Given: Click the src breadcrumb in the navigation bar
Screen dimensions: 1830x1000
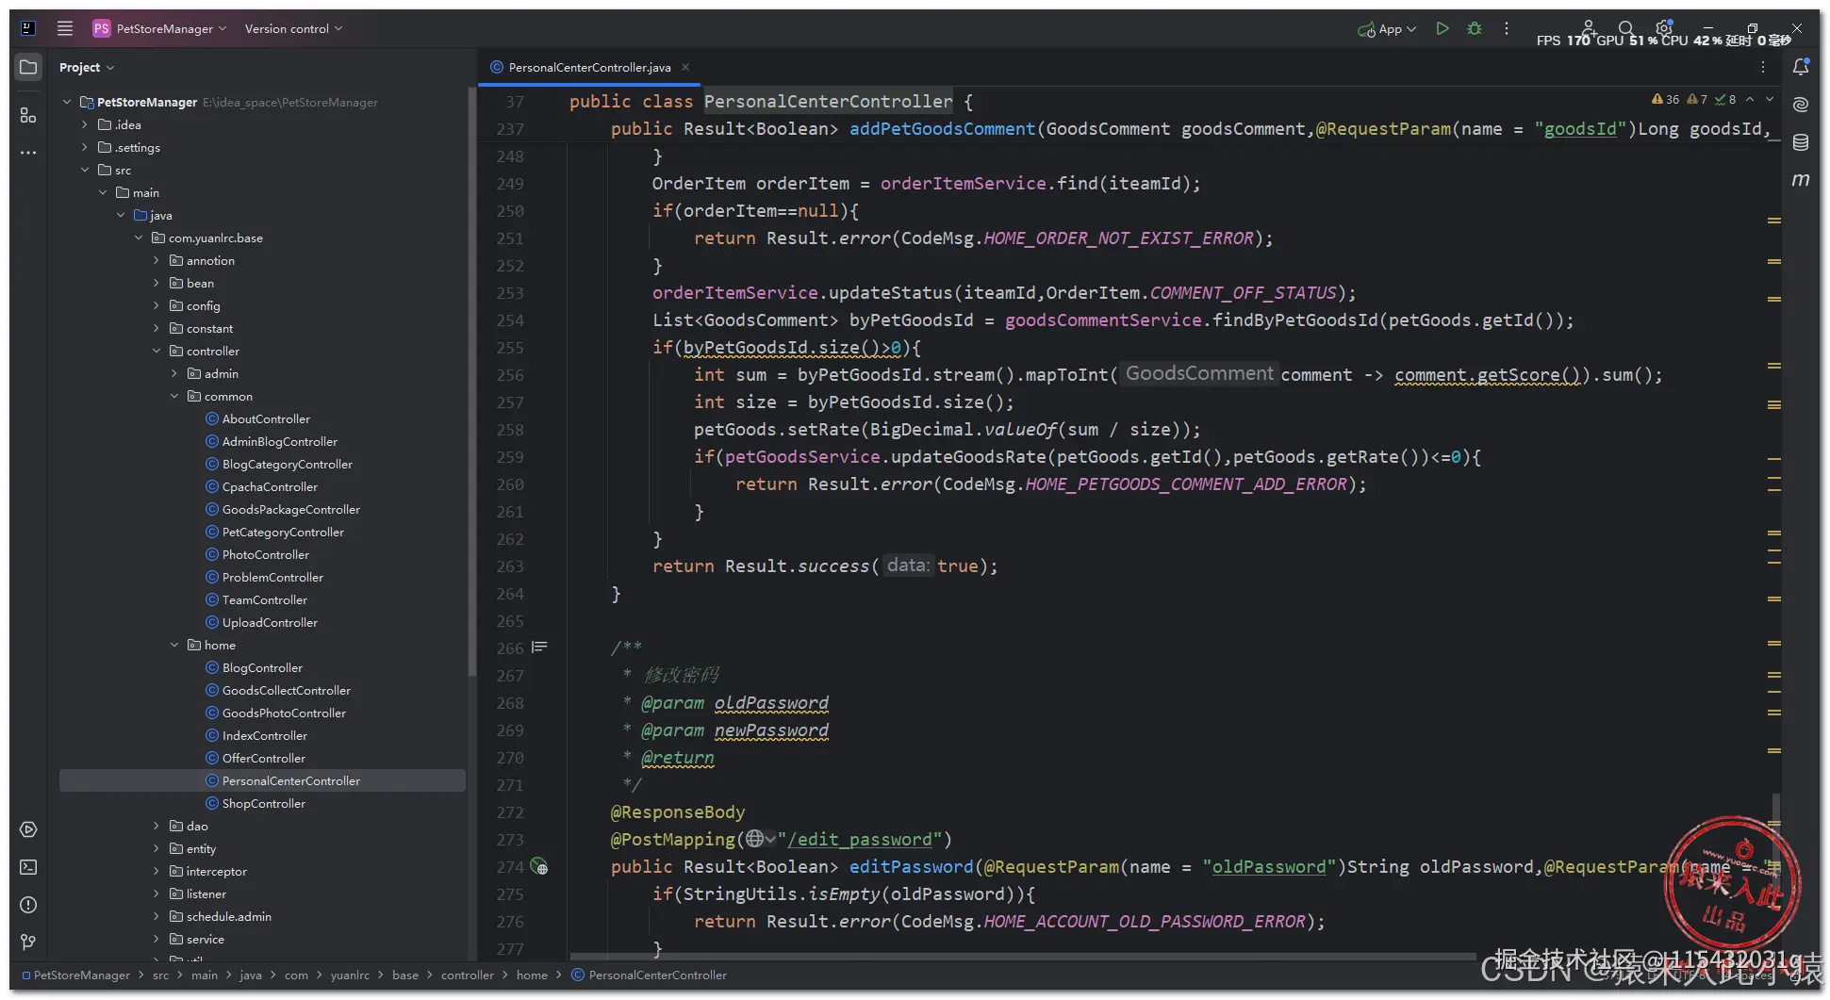Looking at the screenshot, I should point(161,975).
